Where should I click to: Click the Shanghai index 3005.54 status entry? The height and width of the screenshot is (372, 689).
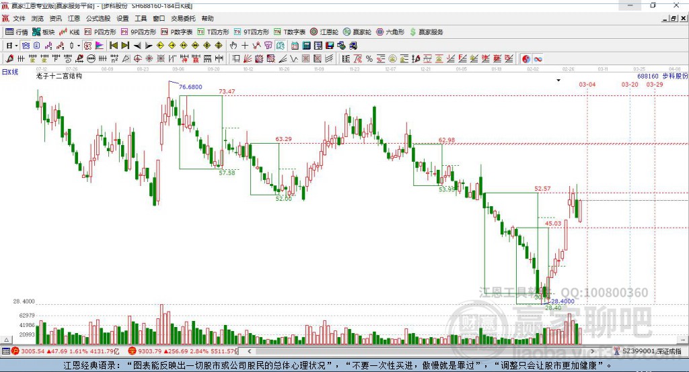coord(65,351)
